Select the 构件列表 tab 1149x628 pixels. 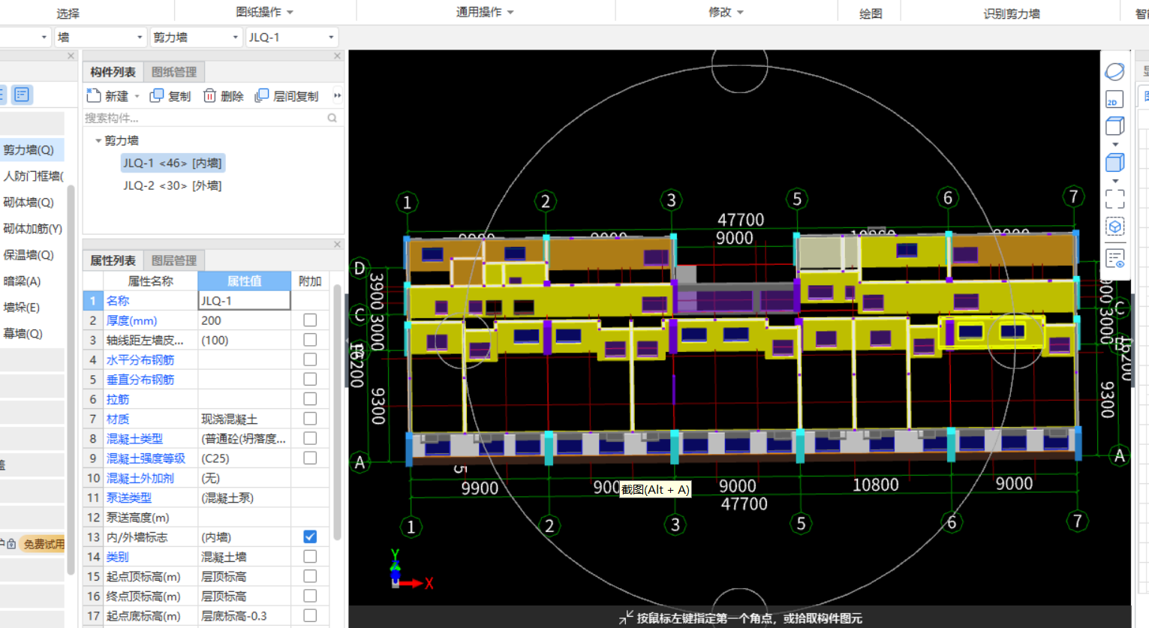[113, 72]
